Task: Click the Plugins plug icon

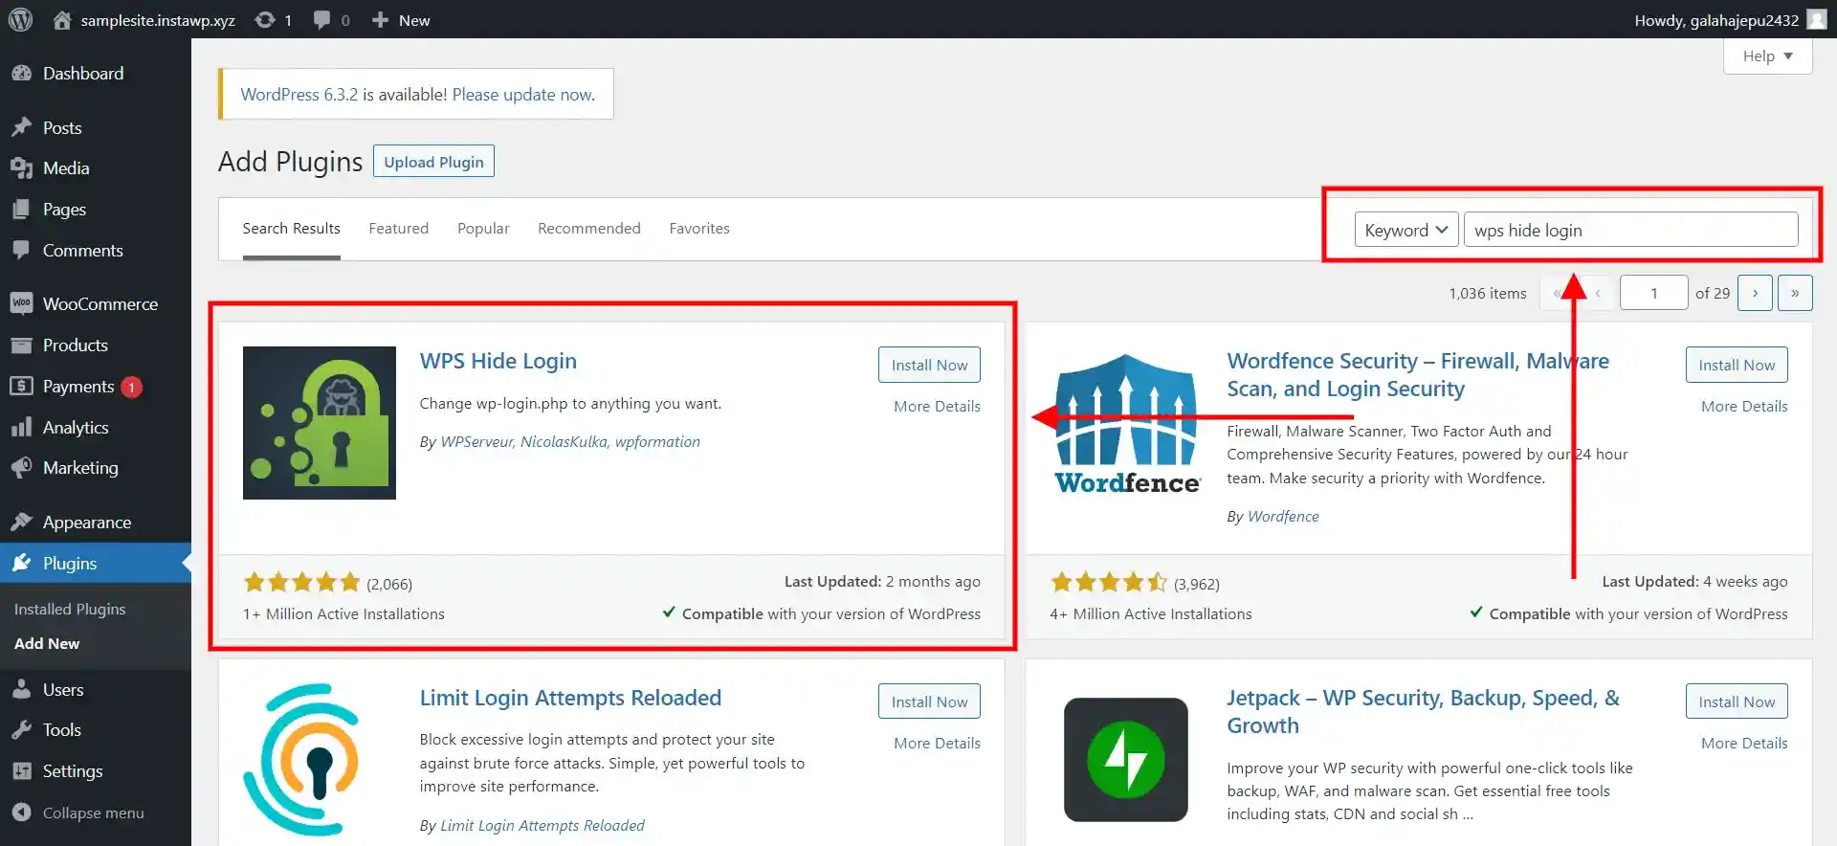Action: click(x=21, y=564)
